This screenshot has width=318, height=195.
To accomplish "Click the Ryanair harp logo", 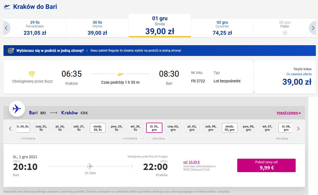I will click(32, 74).
